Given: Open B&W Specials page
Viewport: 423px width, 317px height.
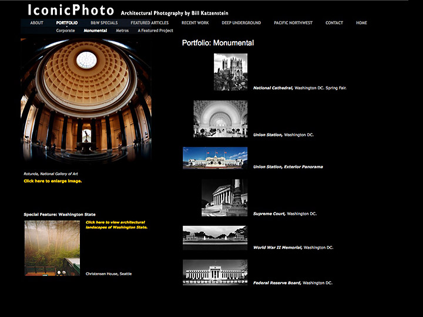Looking at the screenshot, I should click(104, 23).
